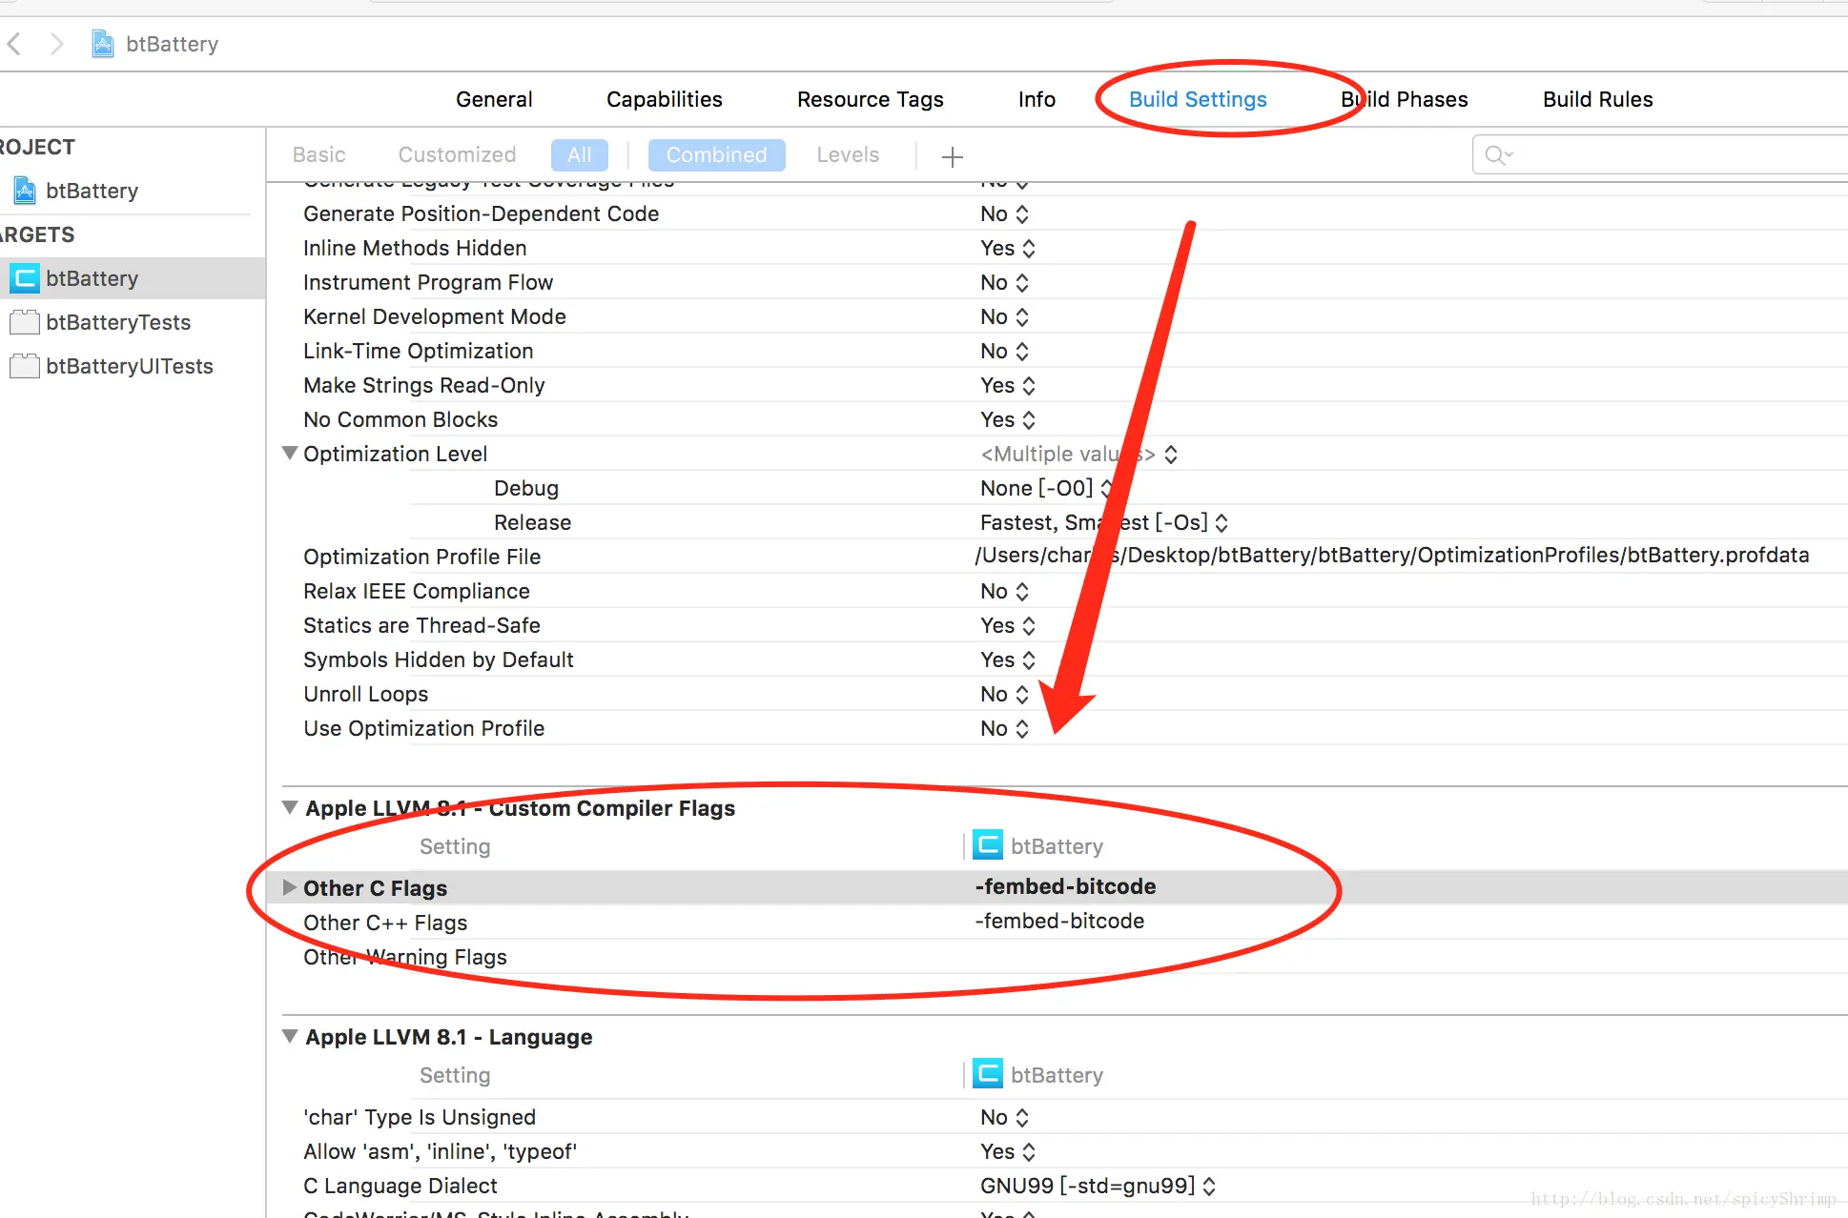Open the Build Phases tab
1848x1218 pixels.
pyautogui.click(x=1404, y=99)
